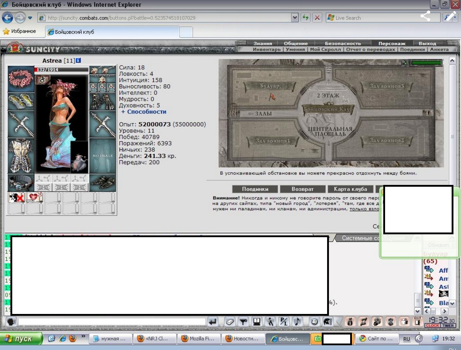This screenshot has height=350, width=461.
Task: Click the EXIT door icon
Action: [417, 321]
